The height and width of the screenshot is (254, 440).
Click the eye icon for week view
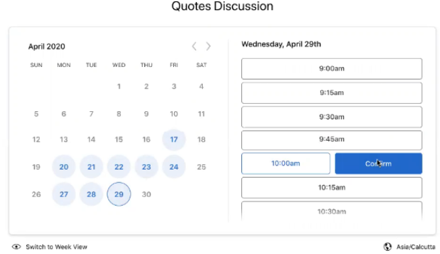pyautogui.click(x=16, y=247)
